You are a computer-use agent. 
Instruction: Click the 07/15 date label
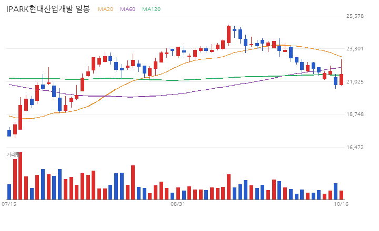(x=9, y=204)
